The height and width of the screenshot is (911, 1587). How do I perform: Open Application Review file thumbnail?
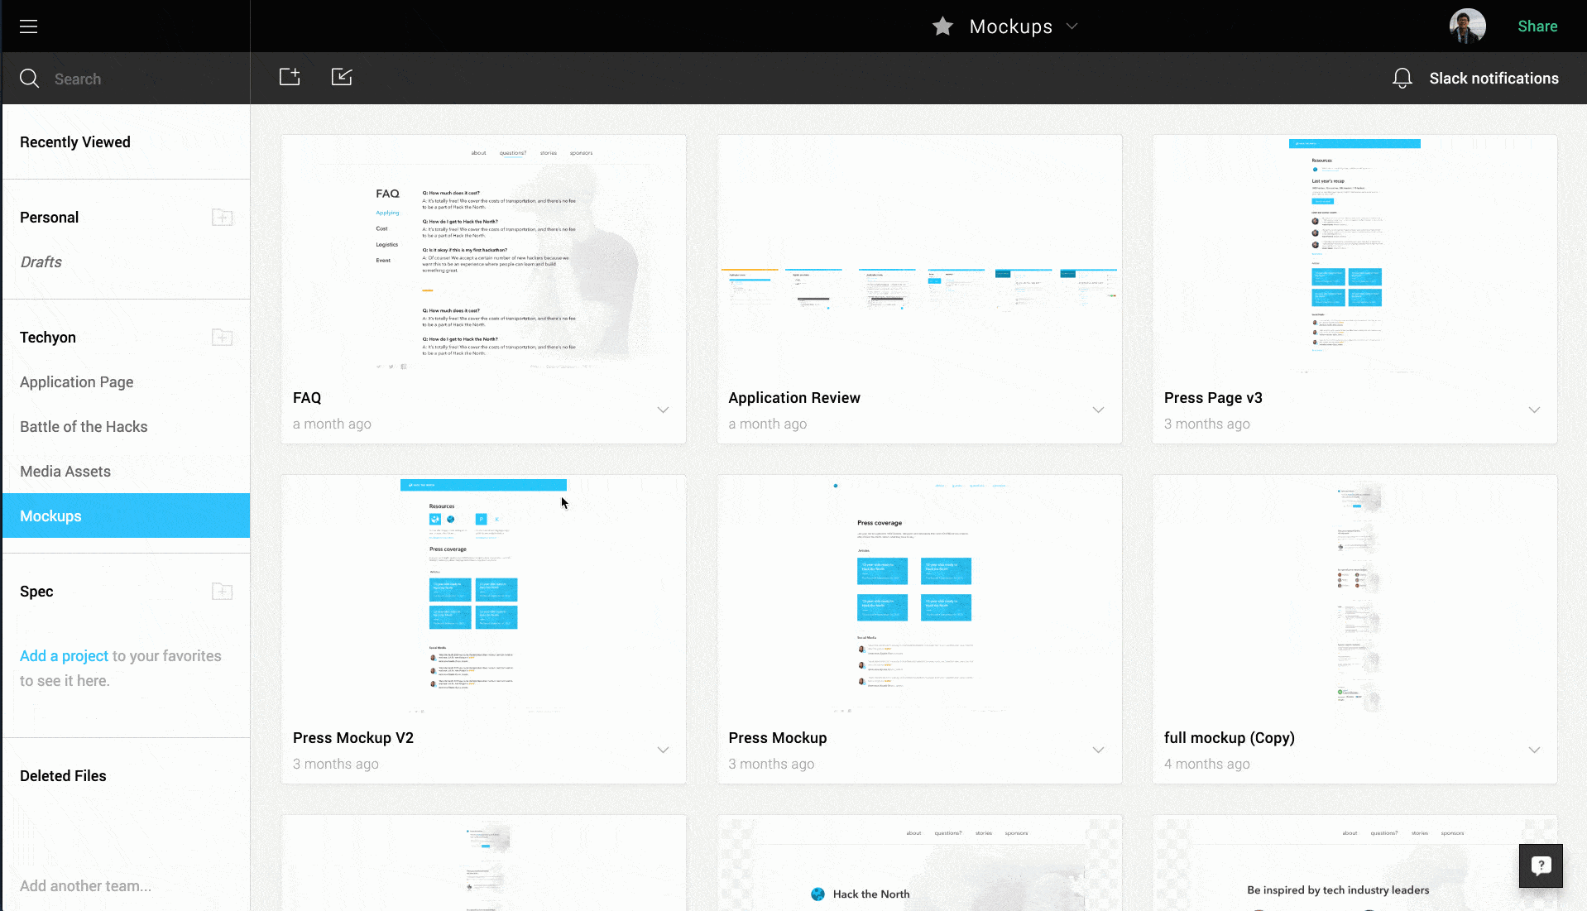click(x=919, y=257)
